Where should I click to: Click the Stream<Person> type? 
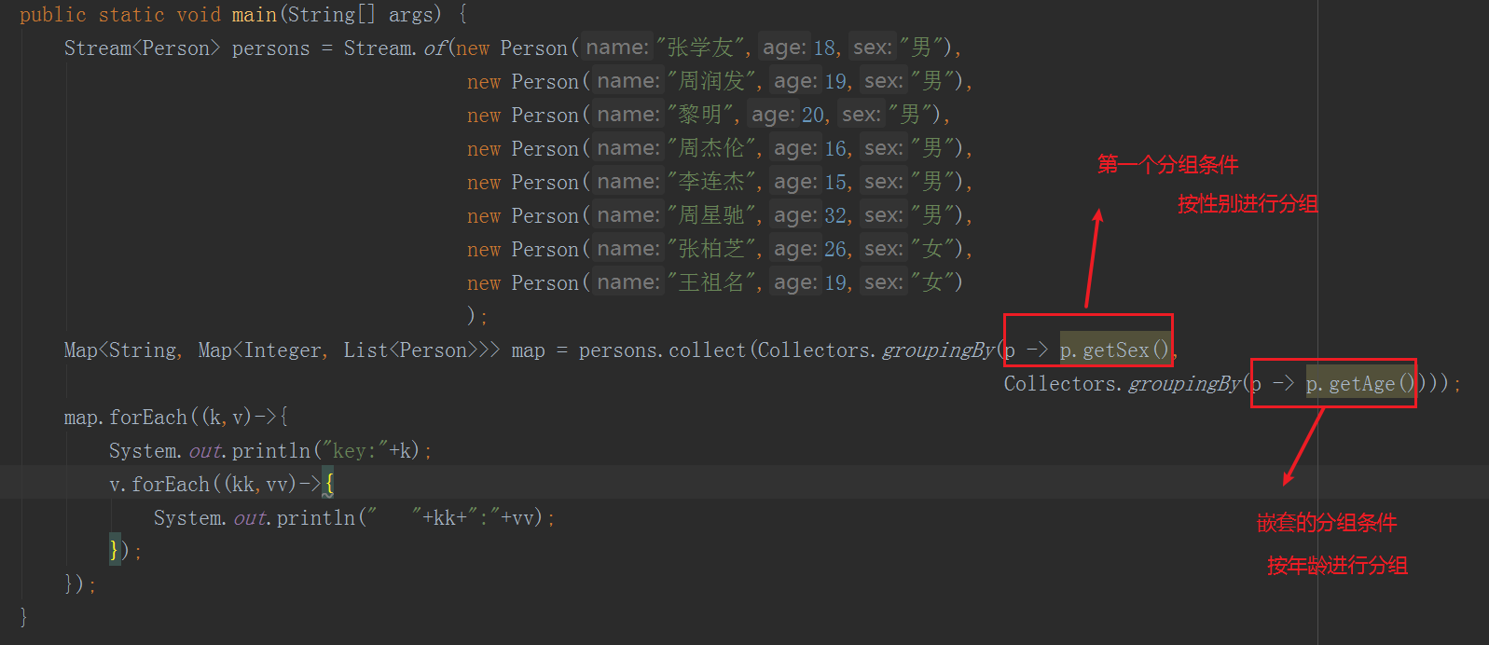tap(142, 48)
